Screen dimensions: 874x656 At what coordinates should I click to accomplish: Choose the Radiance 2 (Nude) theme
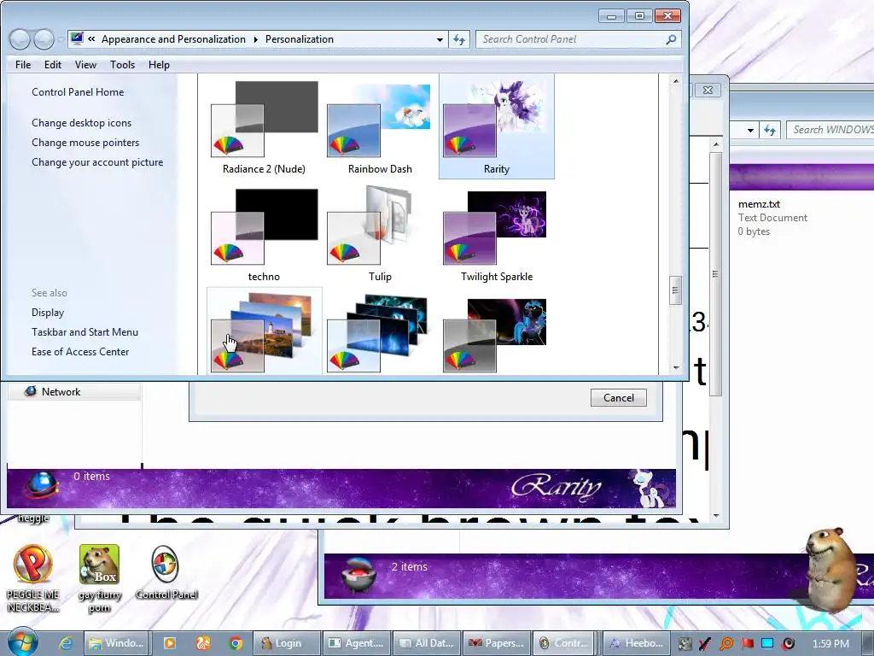click(264, 126)
